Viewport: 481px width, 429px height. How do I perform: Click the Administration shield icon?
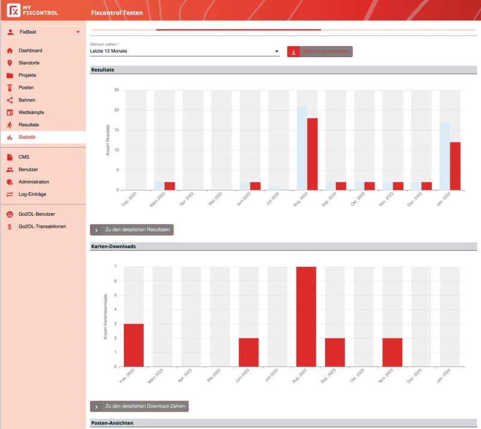tap(10, 182)
